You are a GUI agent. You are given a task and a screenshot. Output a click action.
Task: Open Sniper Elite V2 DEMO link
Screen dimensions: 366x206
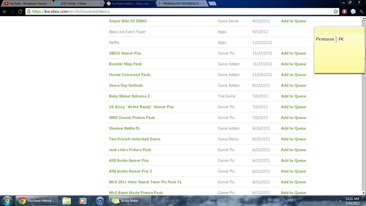128,21
